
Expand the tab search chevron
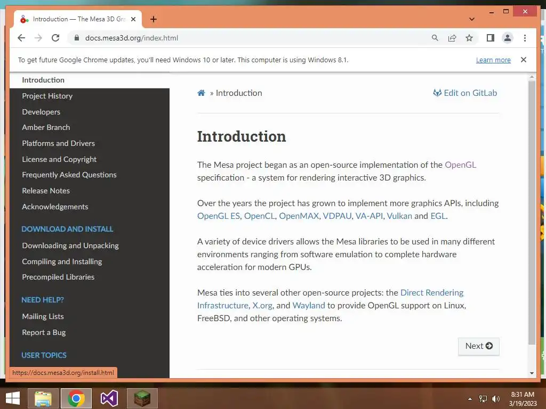coord(472,19)
